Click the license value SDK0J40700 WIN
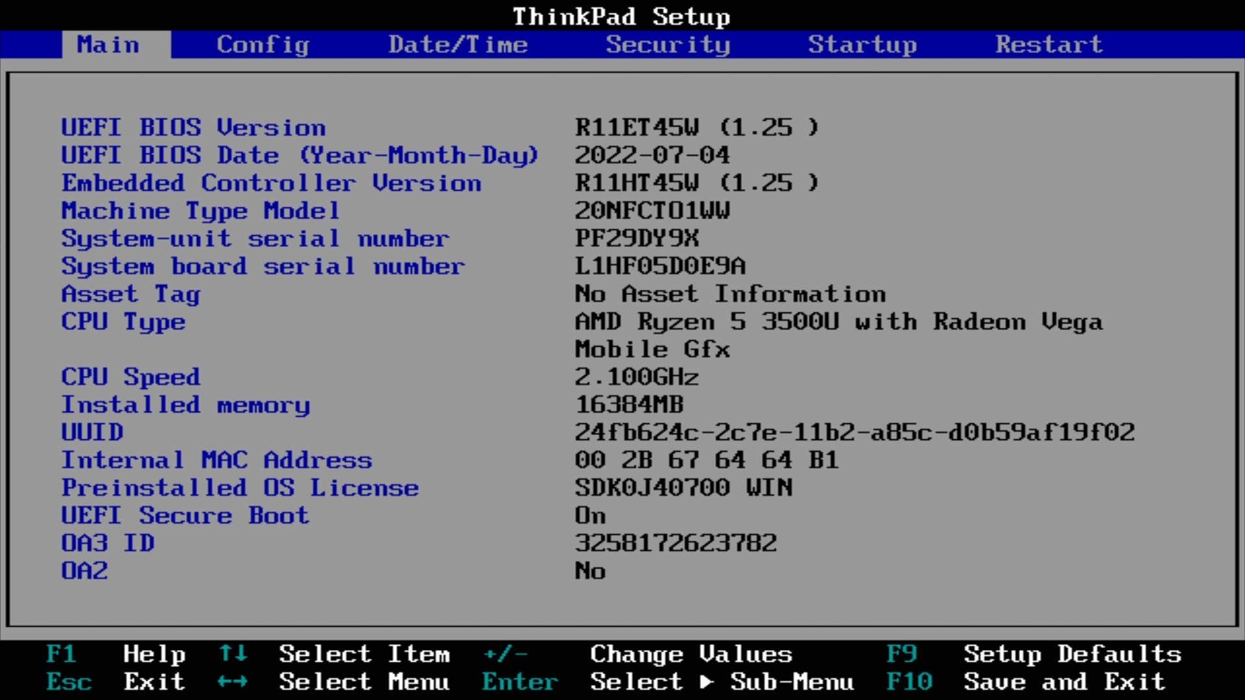The height and width of the screenshot is (700, 1245). point(683,488)
